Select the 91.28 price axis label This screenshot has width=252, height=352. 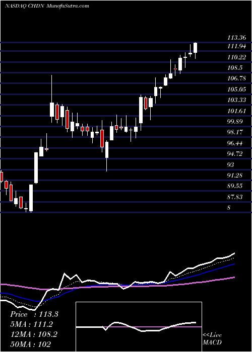[x=235, y=175]
